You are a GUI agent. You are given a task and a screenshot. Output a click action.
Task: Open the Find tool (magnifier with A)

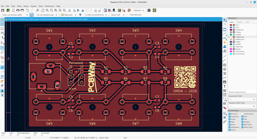point(38,10)
